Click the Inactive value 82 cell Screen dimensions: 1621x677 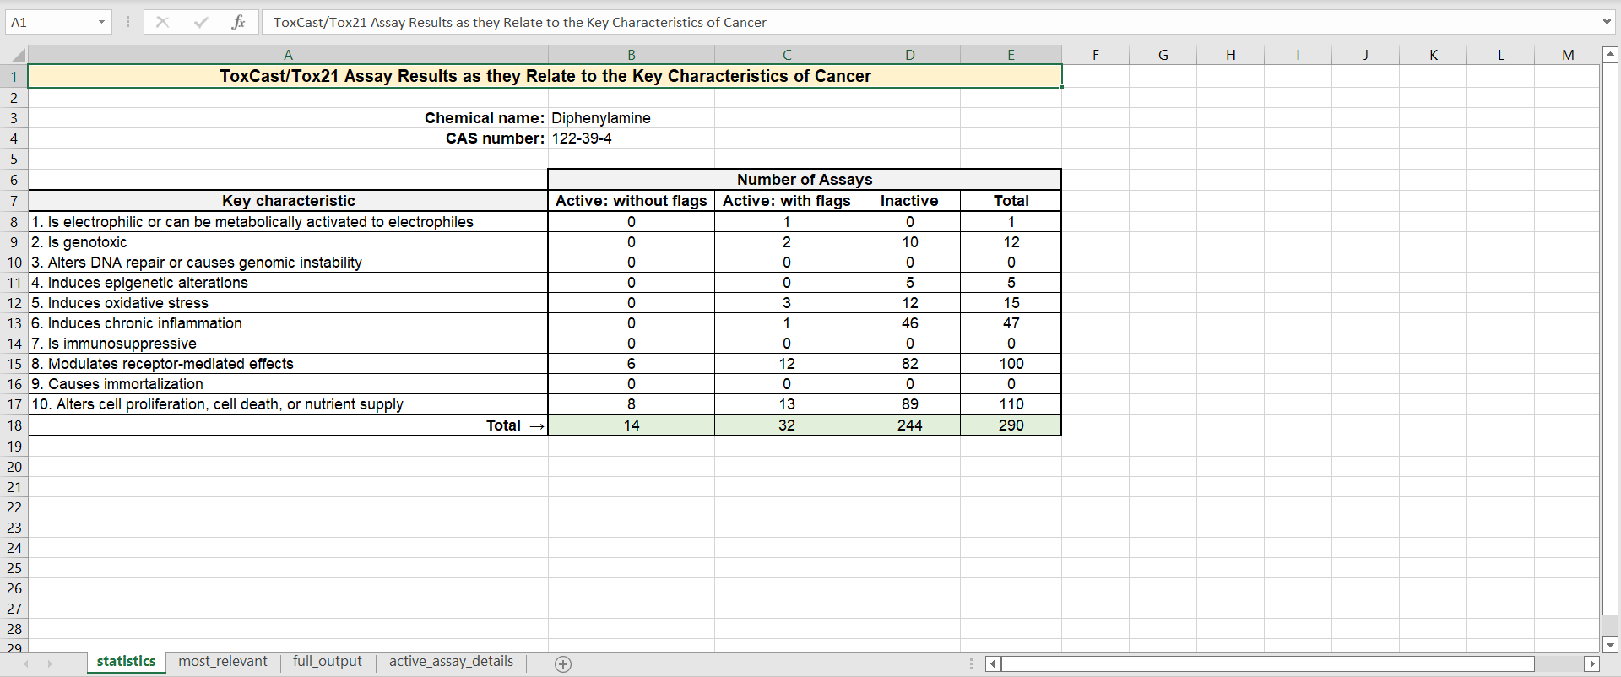910,364
